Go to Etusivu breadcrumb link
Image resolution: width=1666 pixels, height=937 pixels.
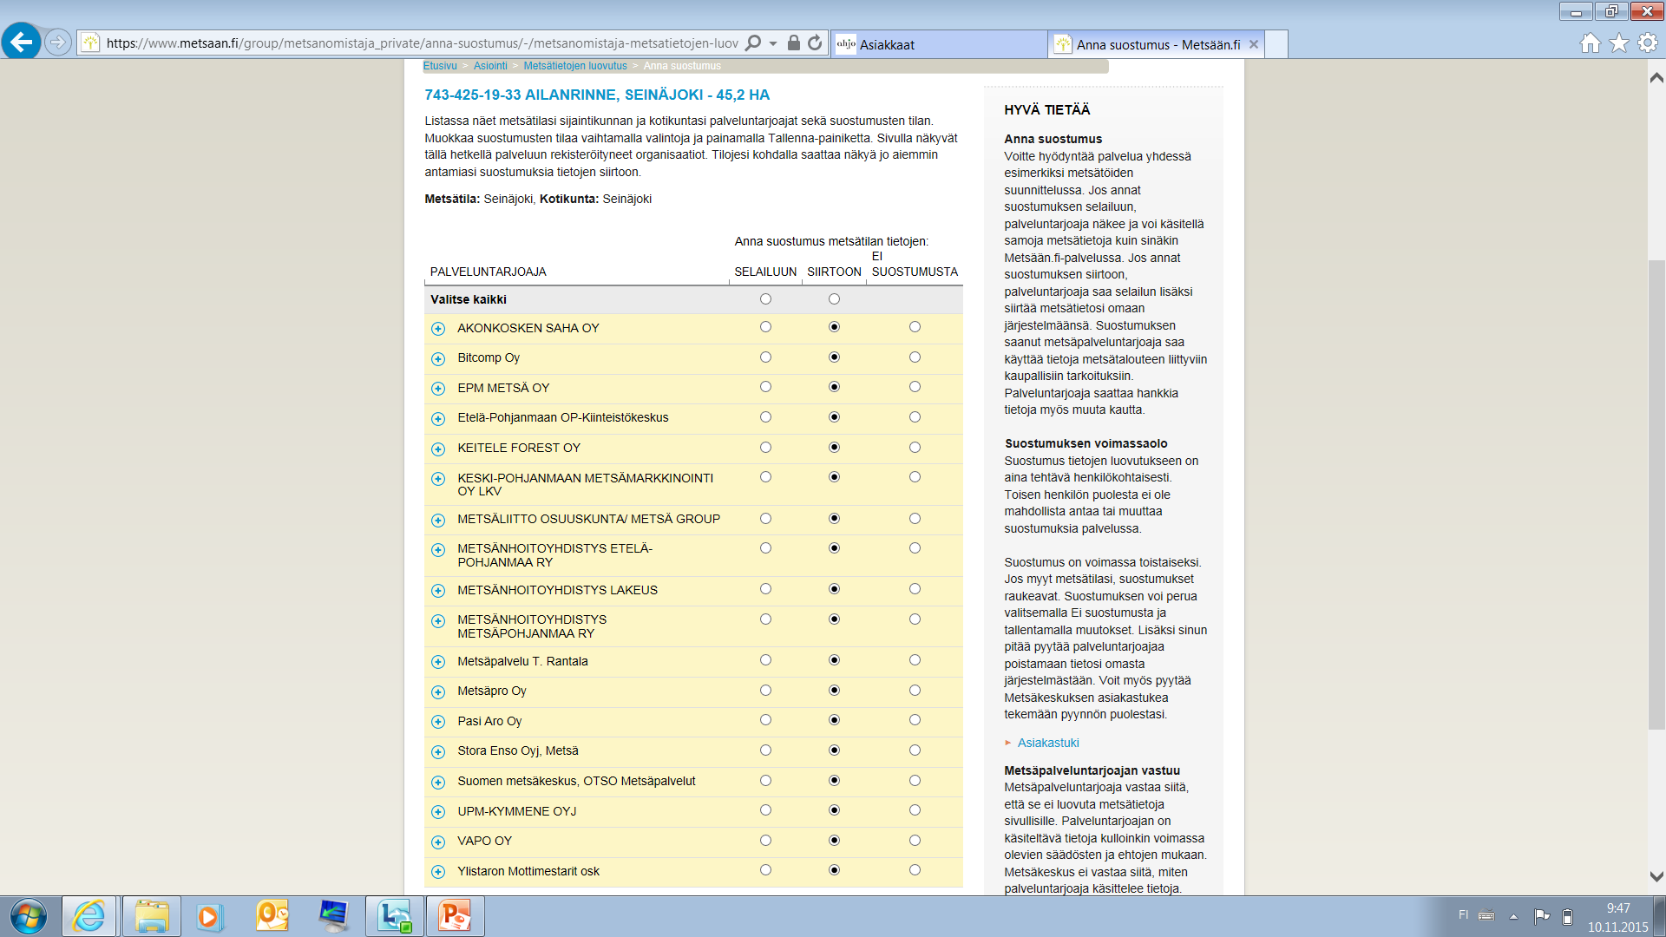point(440,66)
